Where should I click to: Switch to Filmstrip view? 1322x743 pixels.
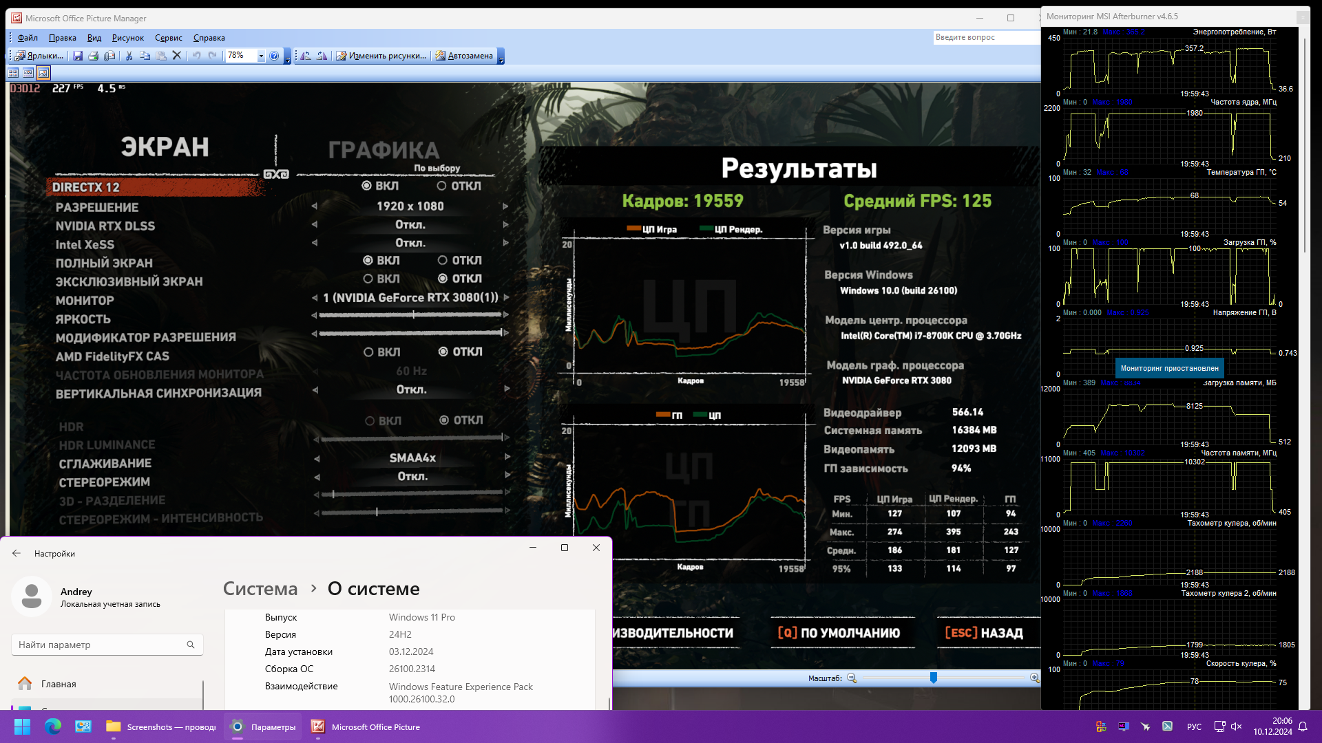[28, 73]
